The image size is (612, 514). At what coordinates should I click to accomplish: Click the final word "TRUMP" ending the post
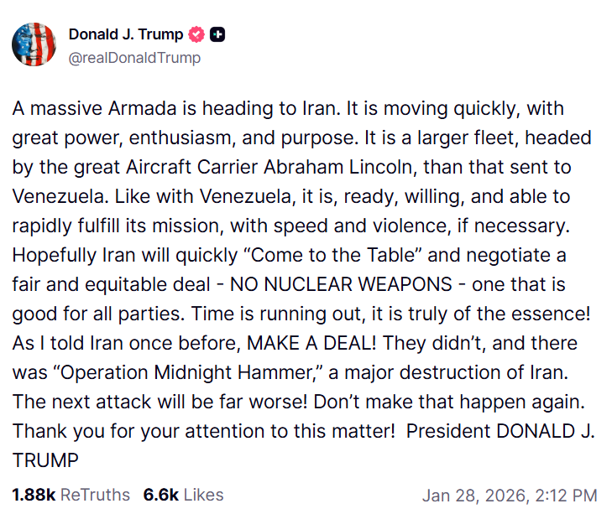(x=46, y=459)
